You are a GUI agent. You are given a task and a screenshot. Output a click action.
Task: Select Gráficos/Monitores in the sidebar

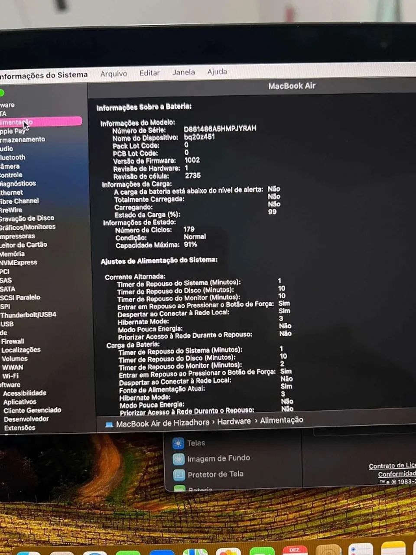click(x=28, y=227)
